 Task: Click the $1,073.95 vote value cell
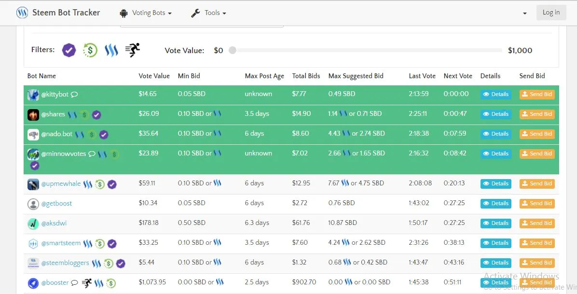pyautogui.click(x=152, y=282)
